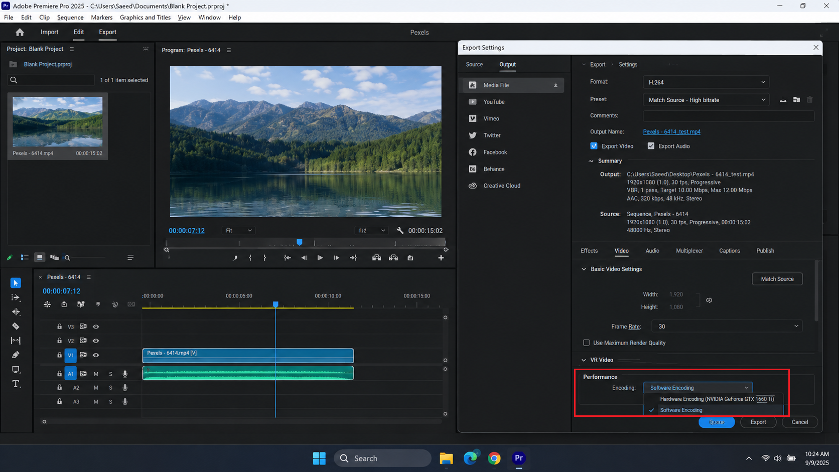Open Program monitor settings wrench
Image resolution: width=839 pixels, height=472 pixels.
coord(400,230)
